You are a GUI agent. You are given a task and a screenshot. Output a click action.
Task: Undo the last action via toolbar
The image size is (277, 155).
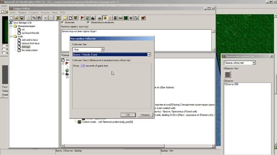[46, 18]
